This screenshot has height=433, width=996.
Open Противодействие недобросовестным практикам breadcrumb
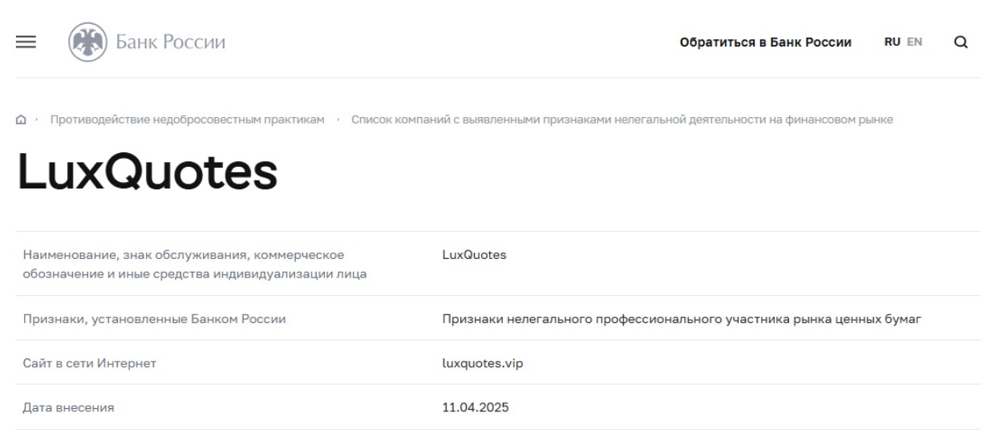click(x=188, y=120)
